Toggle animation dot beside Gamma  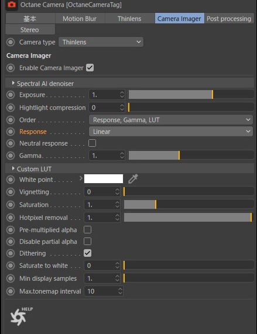(11, 156)
